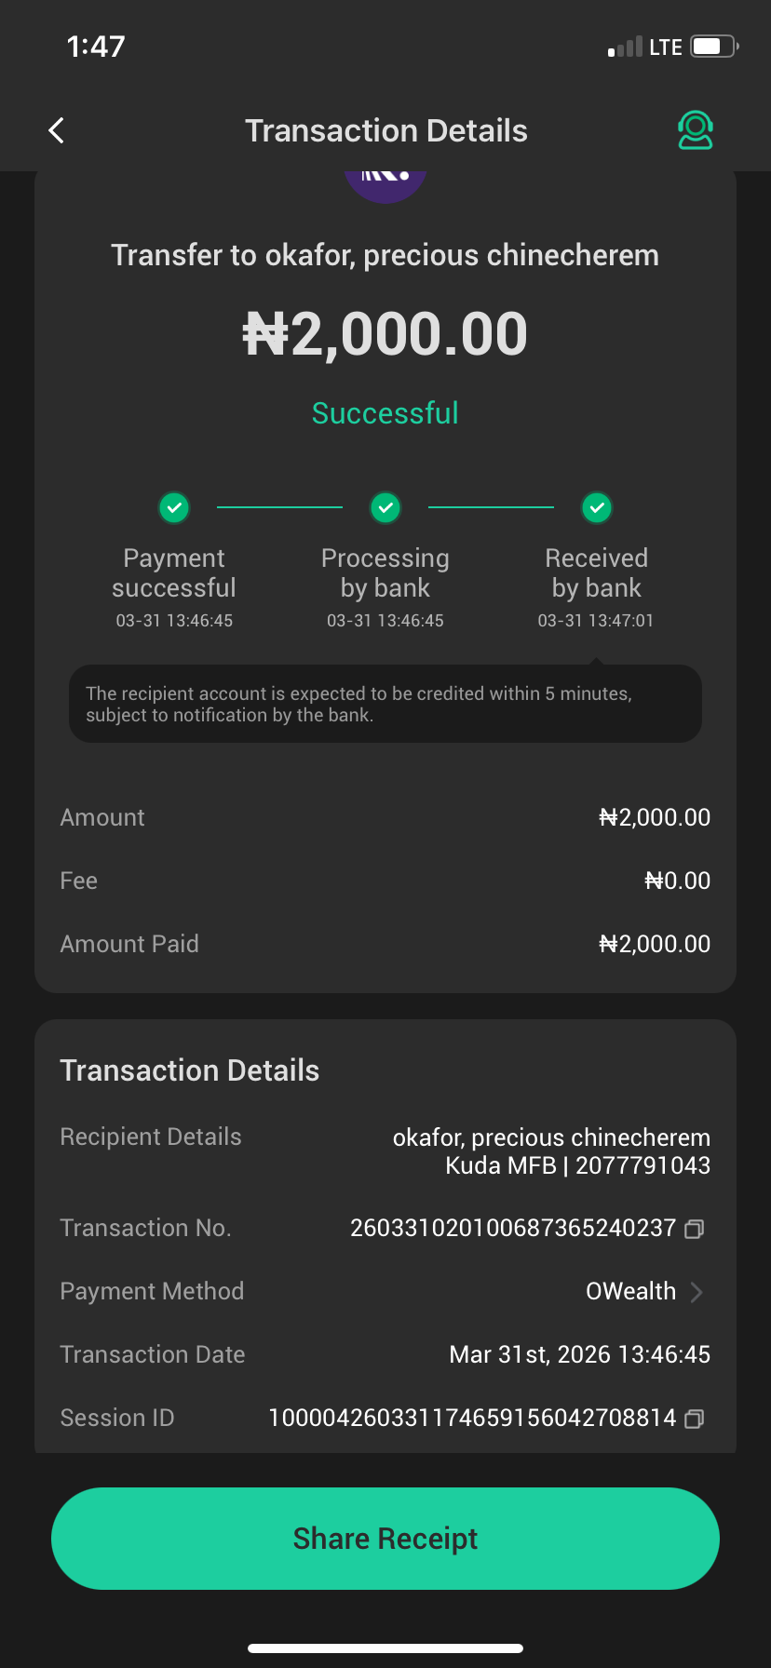Screen dimensions: 771x1668
Task: Expand OWealth payment method chevron
Action: click(x=697, y=1292)
